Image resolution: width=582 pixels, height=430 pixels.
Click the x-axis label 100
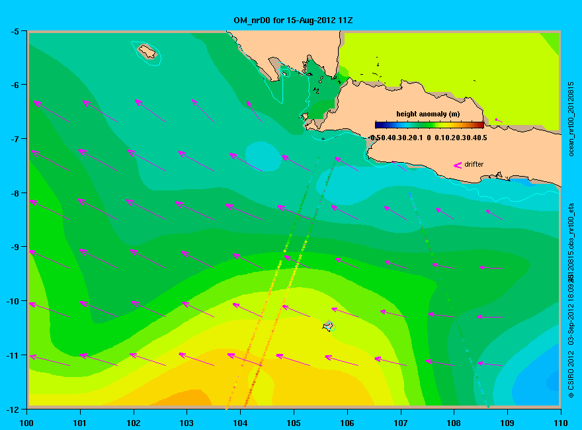coord(26,423)
